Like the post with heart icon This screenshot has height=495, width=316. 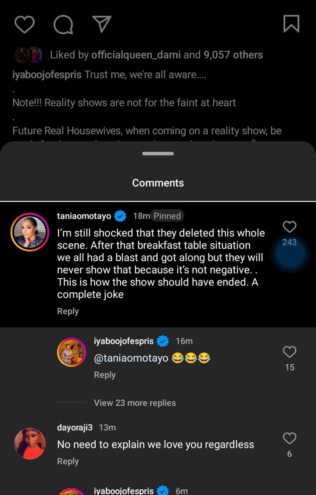(x=25, y=24)
